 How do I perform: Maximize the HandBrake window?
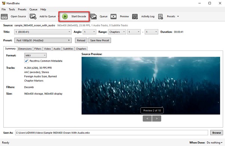[x=210, y=3]
